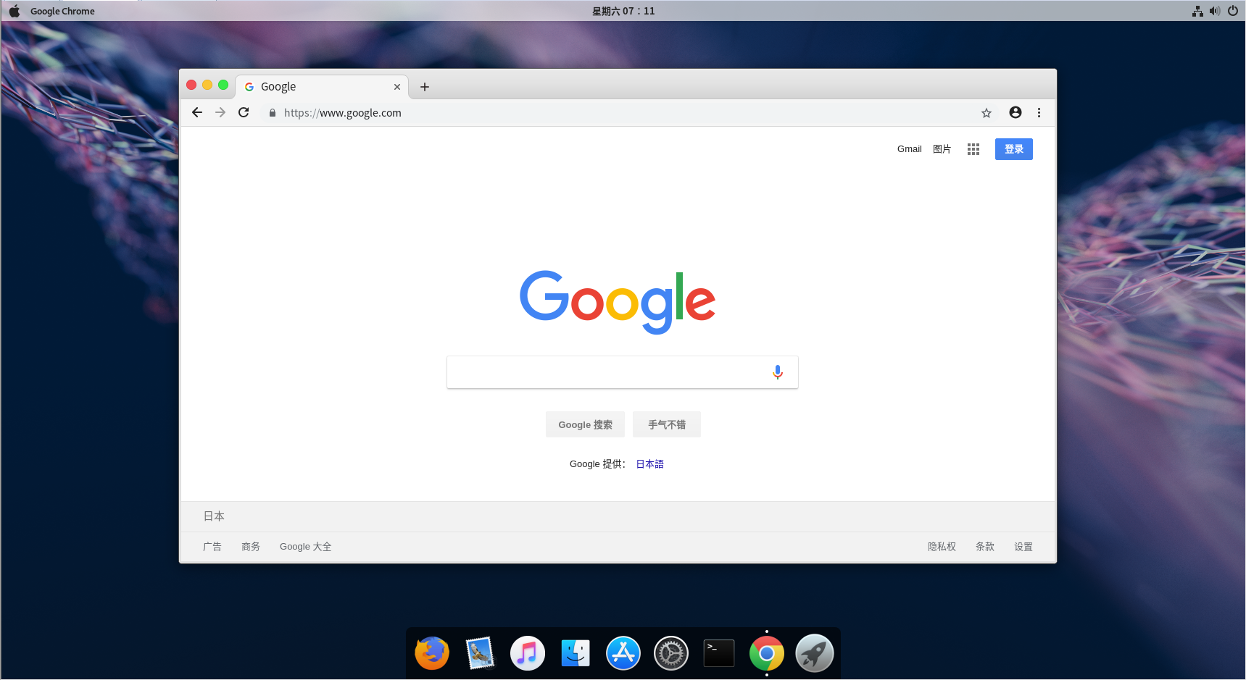Open the 图片 images link
The width and height of the screenshot is (1246, 680).
(942, 149)
